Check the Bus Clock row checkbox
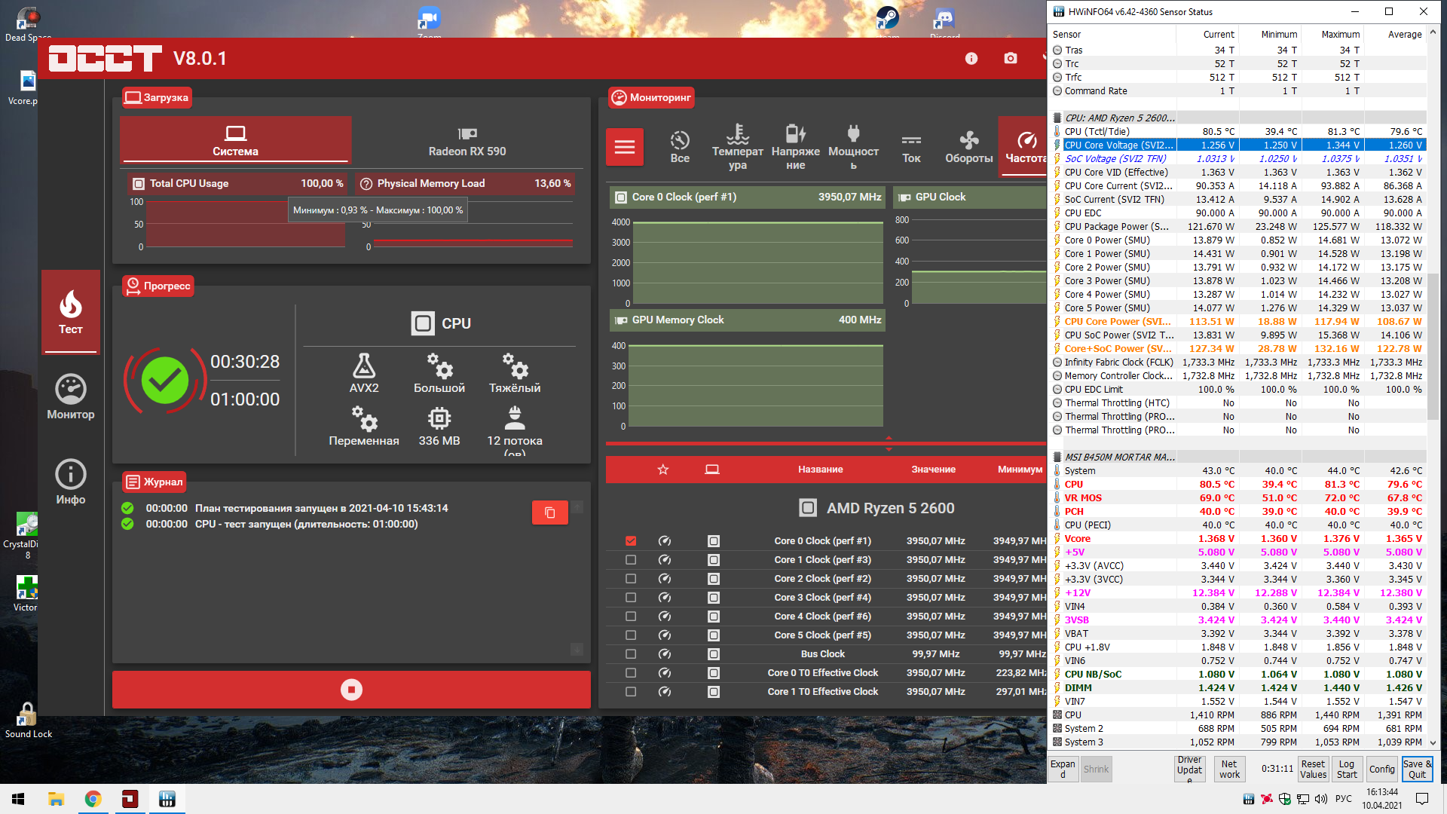Viewport: 1447px width, 814px height. click(631, 654)
